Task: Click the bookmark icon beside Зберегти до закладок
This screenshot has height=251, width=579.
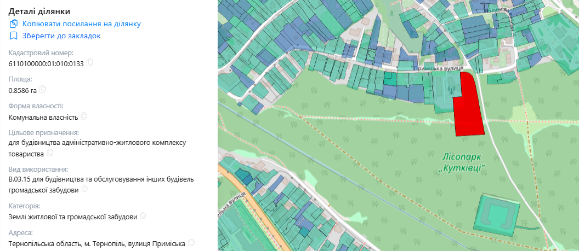Action: click(x=14, y=36)
